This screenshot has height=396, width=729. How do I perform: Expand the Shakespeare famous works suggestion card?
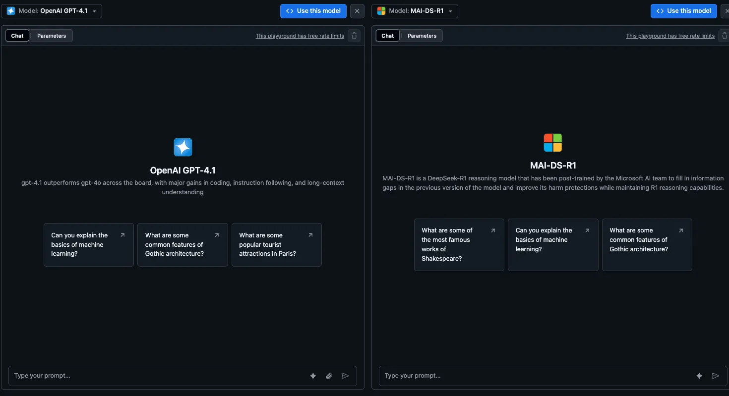point(459,245)
